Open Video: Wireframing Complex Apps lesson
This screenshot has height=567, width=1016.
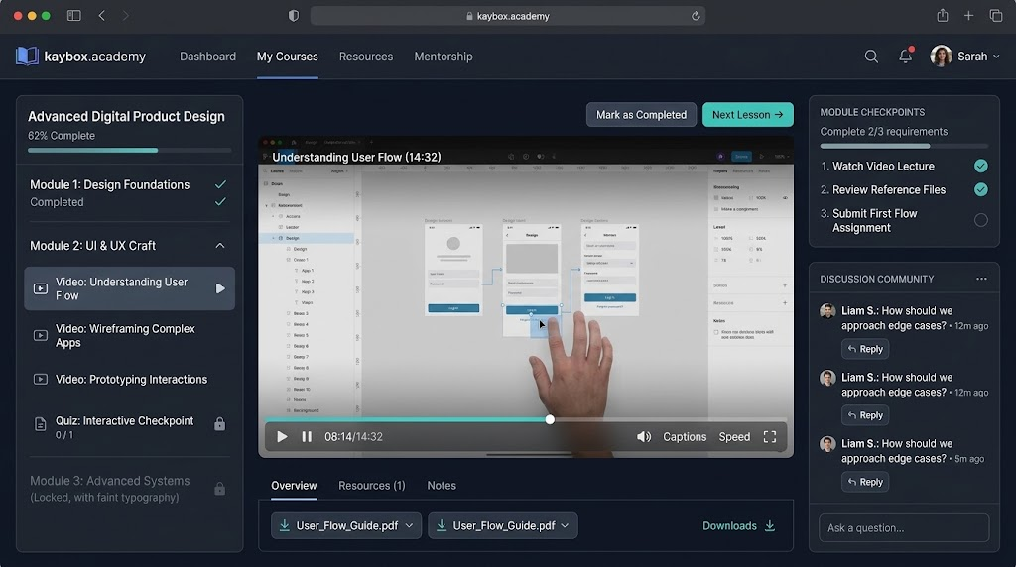[129, 335]
